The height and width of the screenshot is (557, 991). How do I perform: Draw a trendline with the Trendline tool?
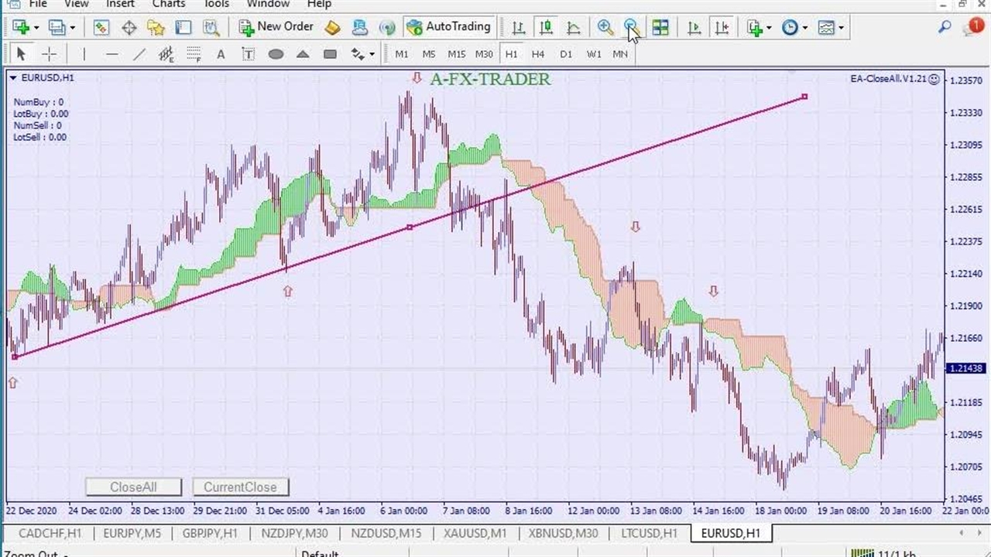[139, 54]
